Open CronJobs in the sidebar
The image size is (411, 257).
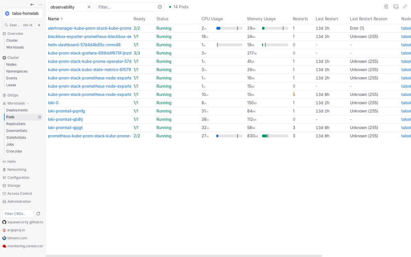(14, 151)
